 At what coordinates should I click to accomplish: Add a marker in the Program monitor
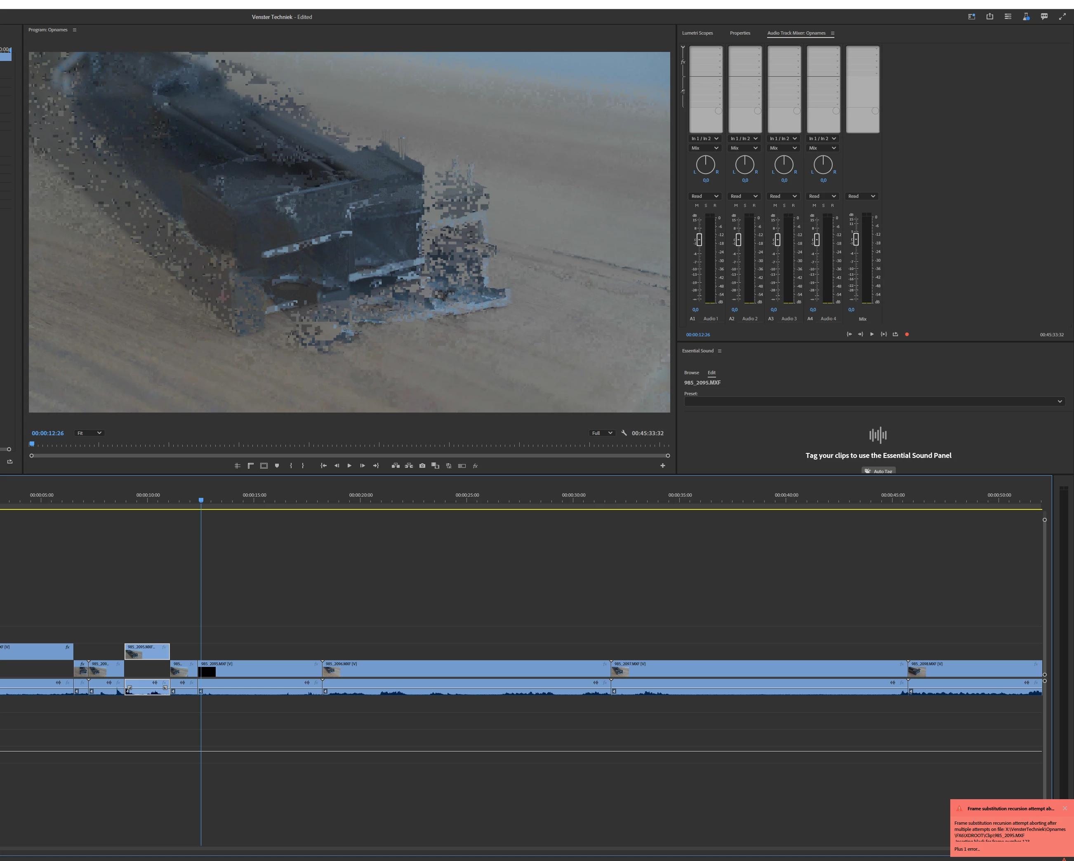277,466
